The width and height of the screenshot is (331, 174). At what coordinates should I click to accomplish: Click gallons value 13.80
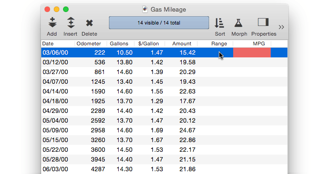coord(125,62)
